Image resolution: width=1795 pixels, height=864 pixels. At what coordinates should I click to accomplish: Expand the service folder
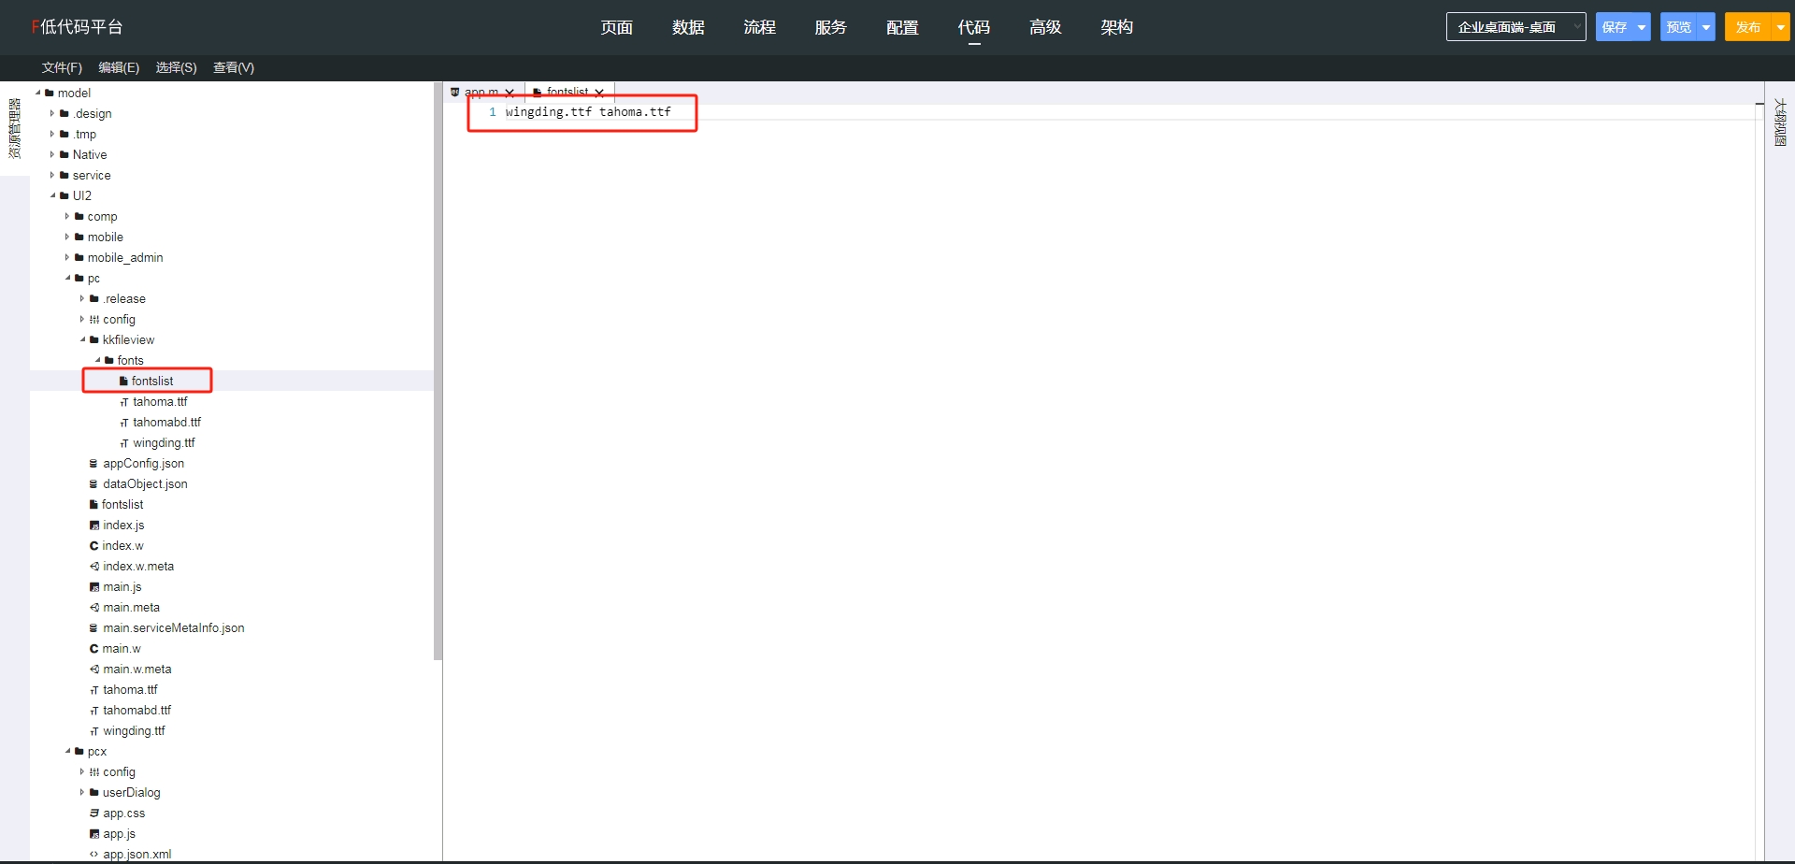52,175
